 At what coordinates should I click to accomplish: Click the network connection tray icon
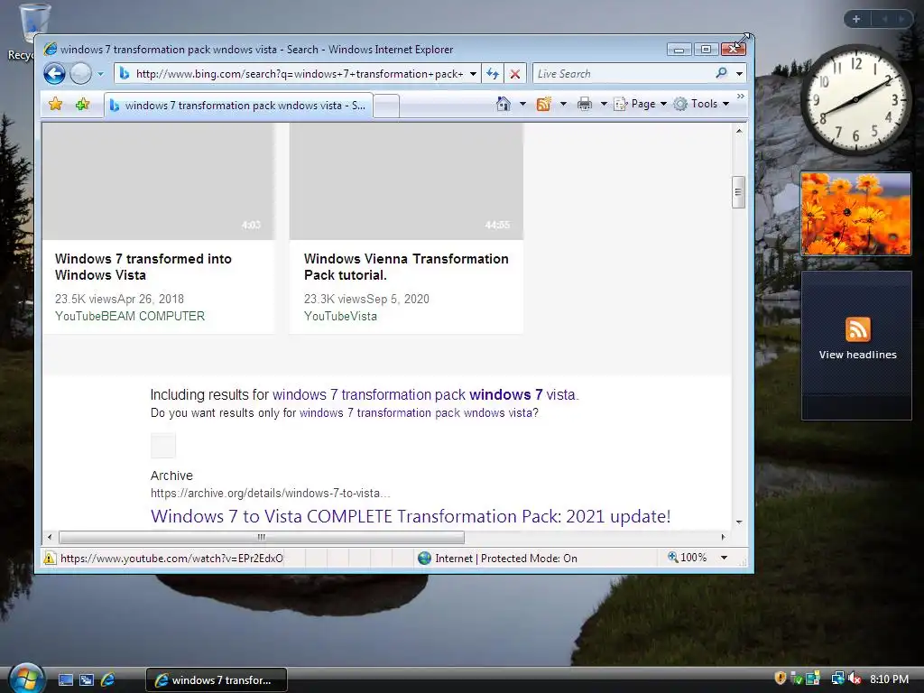click(837, 679)
